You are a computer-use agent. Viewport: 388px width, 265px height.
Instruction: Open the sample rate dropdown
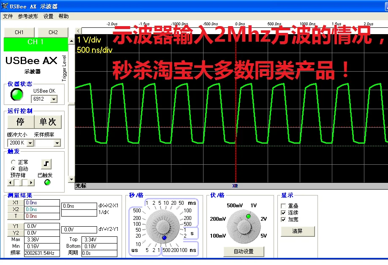tap(57, 143)
